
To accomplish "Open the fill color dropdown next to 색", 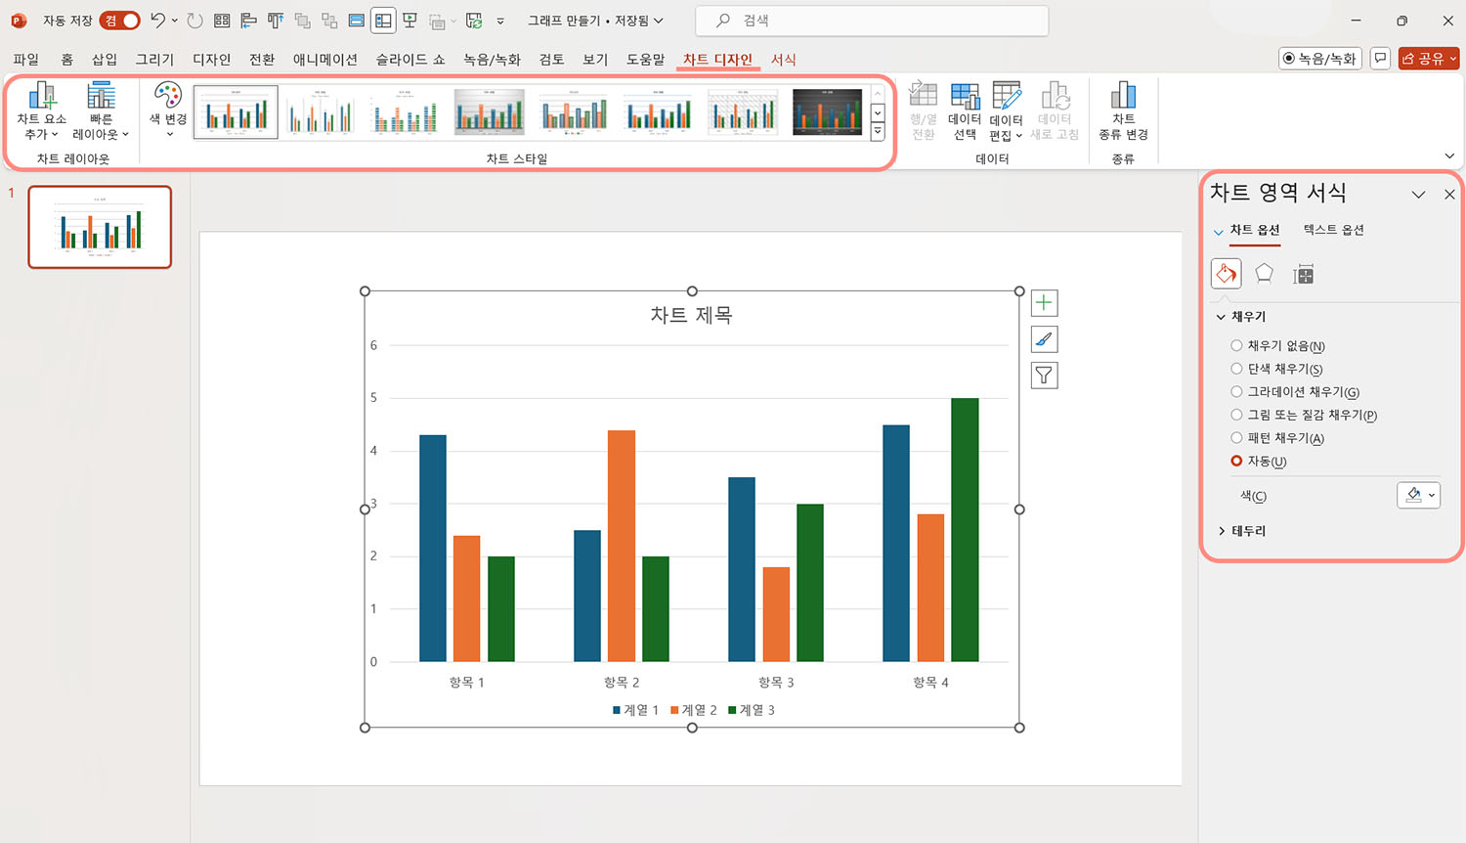I will pos(1418,495).
